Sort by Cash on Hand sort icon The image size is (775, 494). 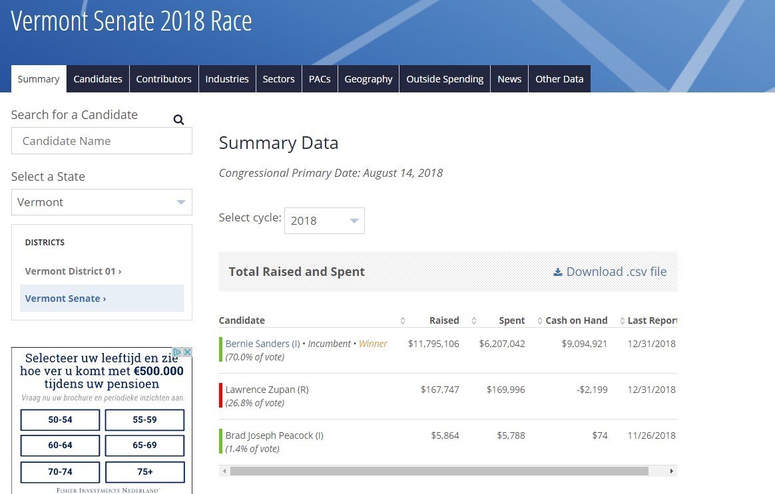(539, 320)
